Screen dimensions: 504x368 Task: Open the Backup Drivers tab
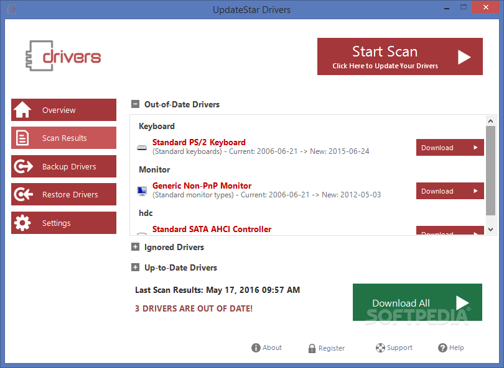63,166
